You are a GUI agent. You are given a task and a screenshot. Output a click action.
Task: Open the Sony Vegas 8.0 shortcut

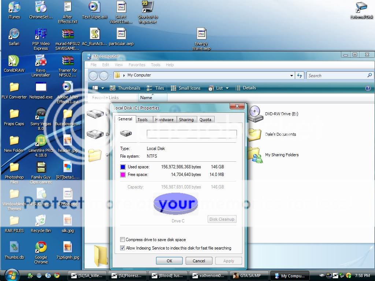click(41, 119)
